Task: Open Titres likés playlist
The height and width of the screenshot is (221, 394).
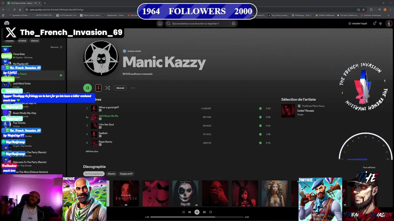Action: tap(33, 56)
